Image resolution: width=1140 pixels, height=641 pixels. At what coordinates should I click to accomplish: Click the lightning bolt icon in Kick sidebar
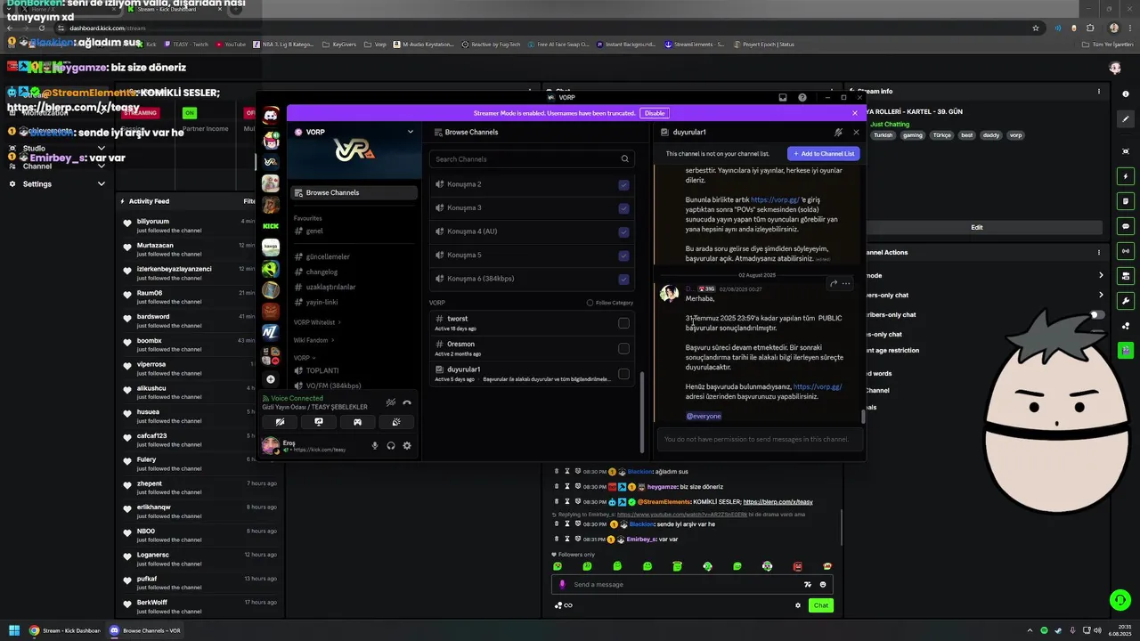[x=1127, y=176]
